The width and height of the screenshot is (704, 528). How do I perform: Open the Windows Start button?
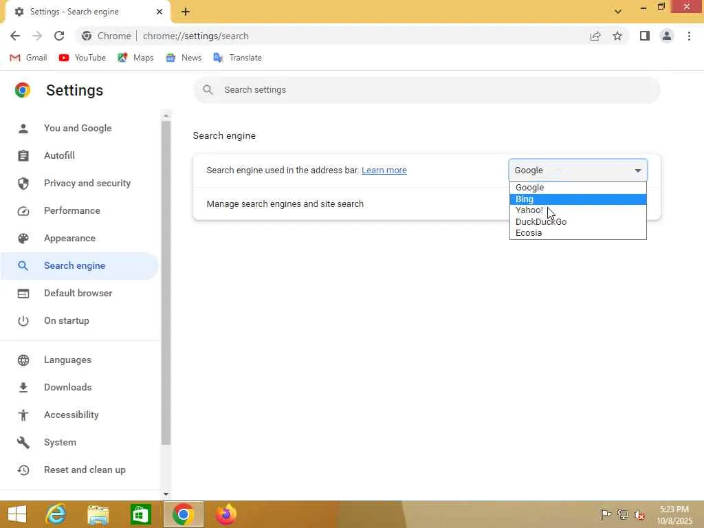point(17,514)
